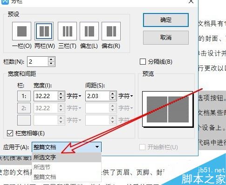This screenshot has height=185, width=226.
Task: Click the column 1 宽度 field showing 32.22
Action: click(46, 96)
